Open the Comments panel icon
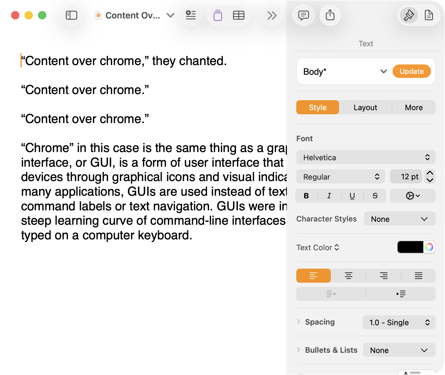 (304, 15)
